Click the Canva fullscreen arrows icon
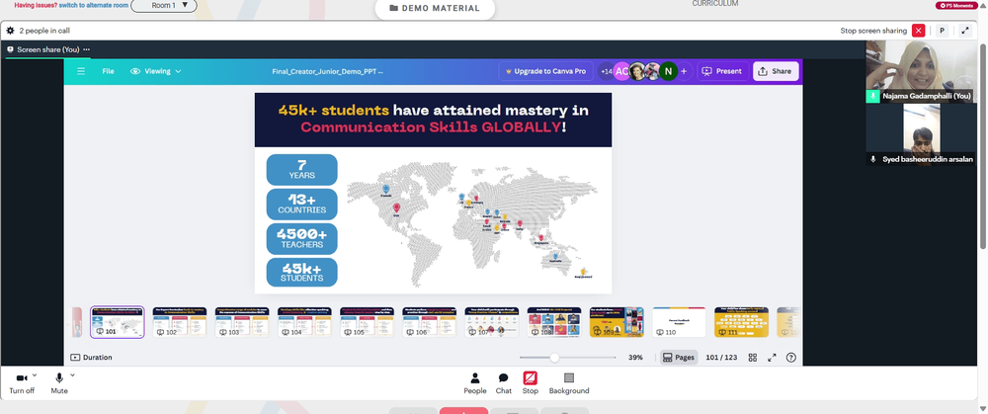988x414 pixels. click(772, 358)
